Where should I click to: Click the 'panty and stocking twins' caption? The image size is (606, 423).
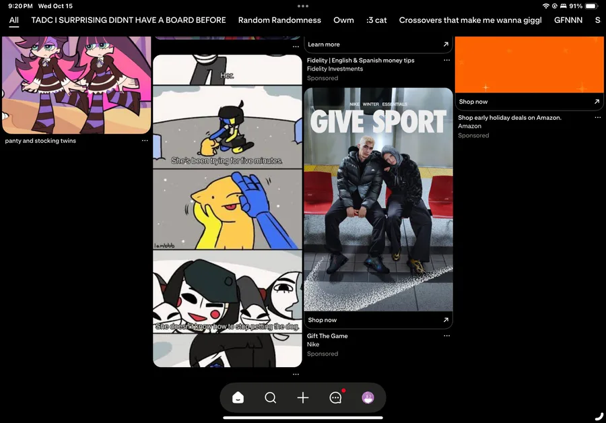40,141
